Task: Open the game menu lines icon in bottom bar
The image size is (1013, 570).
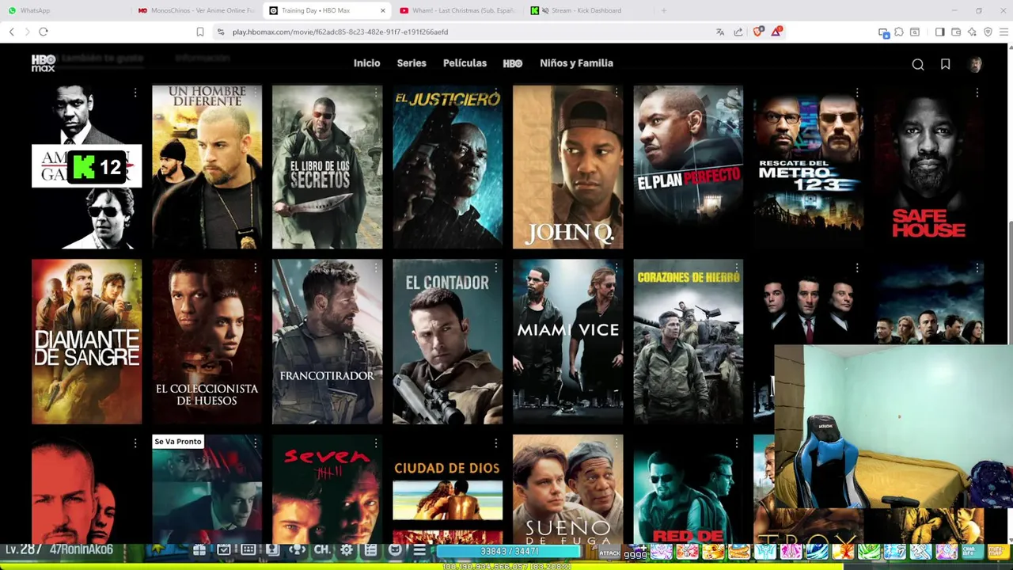Action: click(x=419, y=550)
